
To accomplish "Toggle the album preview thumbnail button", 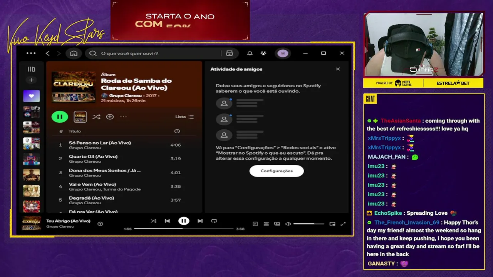I will (x=80, y=117).
